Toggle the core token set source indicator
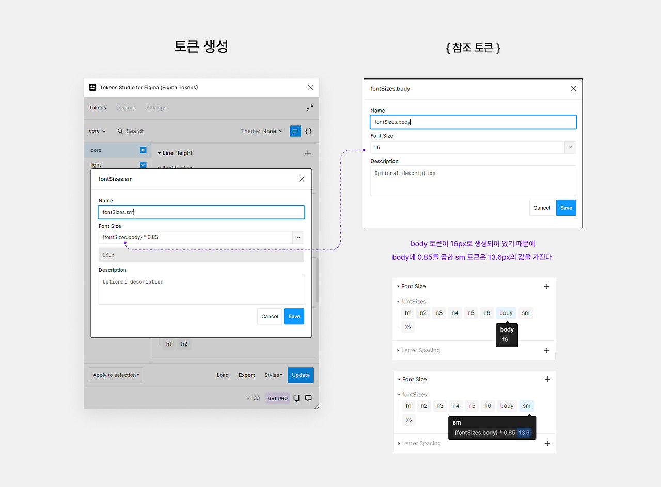Viewport: 661px width, 487px height. (x=143, y=150)
